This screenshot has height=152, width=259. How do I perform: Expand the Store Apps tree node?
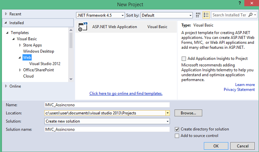pyautogui.click(x=20, y=45)
